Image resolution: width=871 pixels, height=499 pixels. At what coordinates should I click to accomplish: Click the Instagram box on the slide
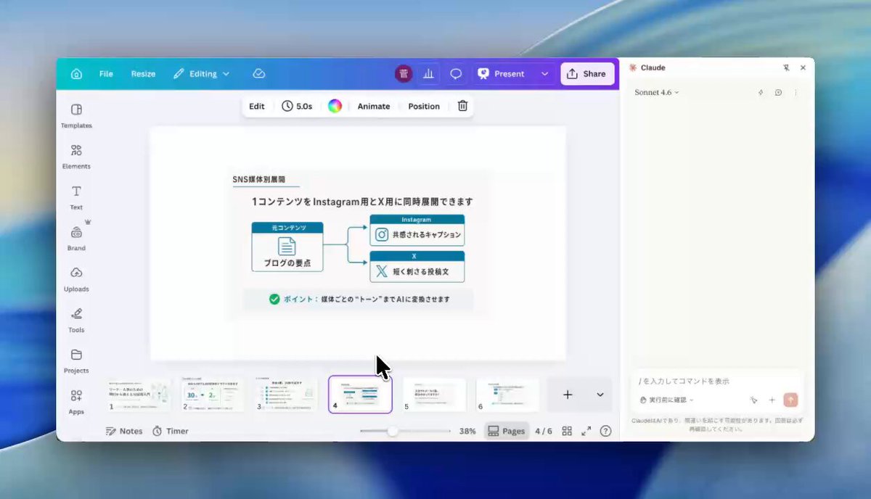417,231
